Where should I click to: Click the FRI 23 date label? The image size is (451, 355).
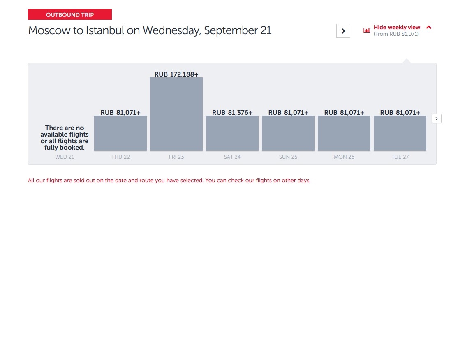click(x=176, y=157)
